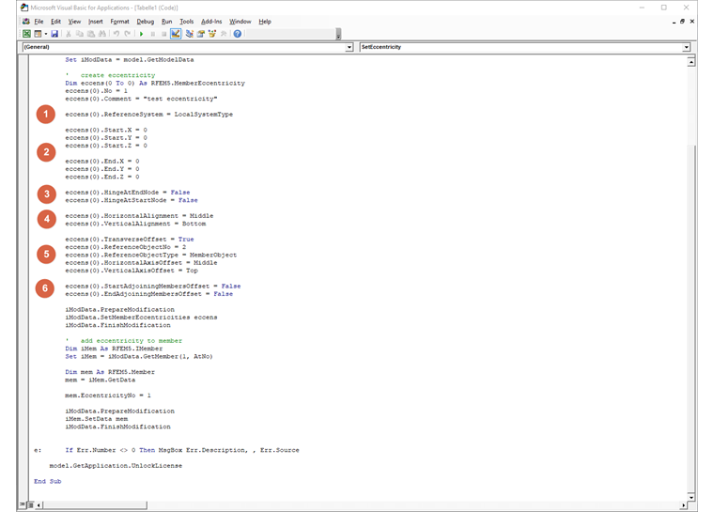Save the project with the floppy disk icon
Viewport: 714px width, 512px height.
pos(54,34)
